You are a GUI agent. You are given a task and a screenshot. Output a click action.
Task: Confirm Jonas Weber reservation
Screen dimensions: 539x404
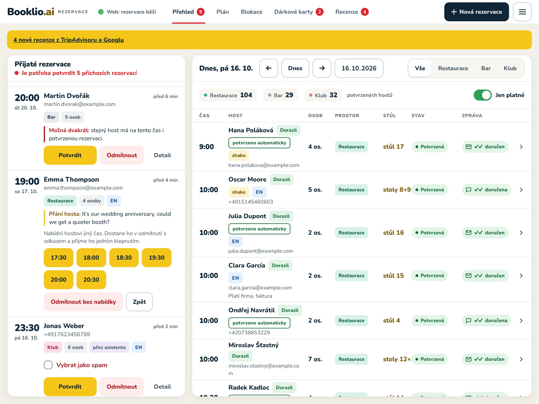click(x=70, y=387)
